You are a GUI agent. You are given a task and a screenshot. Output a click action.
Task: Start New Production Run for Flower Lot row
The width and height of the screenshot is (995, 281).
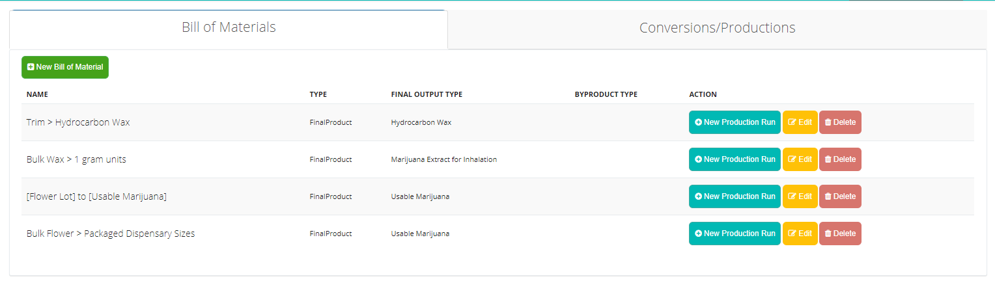[735, 196]
